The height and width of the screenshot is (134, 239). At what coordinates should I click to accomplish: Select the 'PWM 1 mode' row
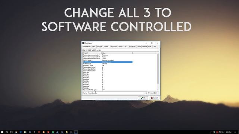click(x=108, y=60)
